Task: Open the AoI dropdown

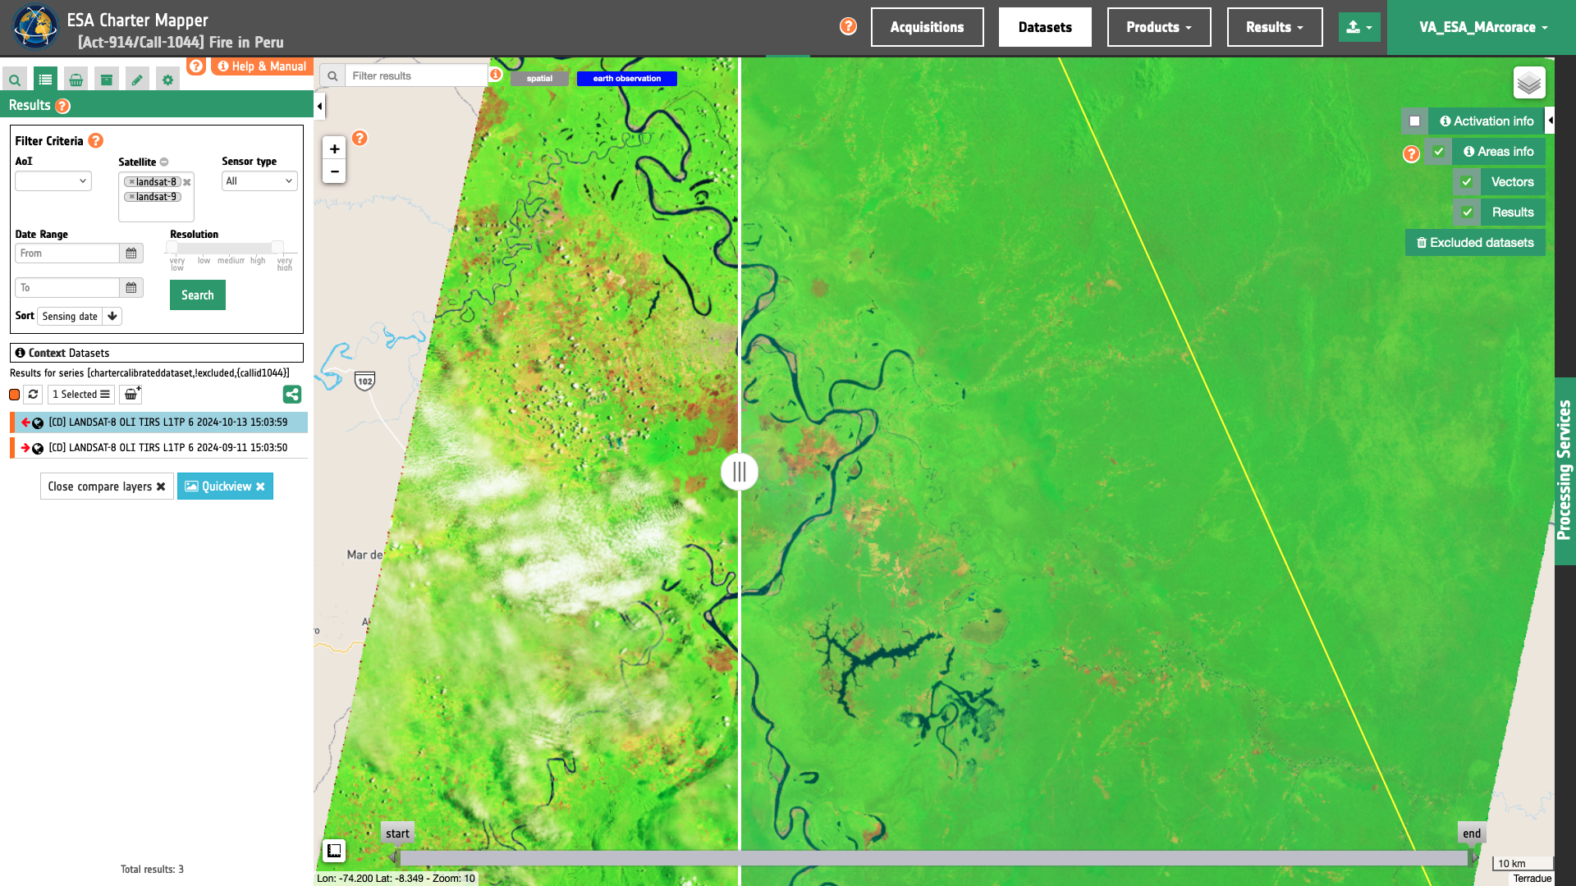Action: (53, 181)
